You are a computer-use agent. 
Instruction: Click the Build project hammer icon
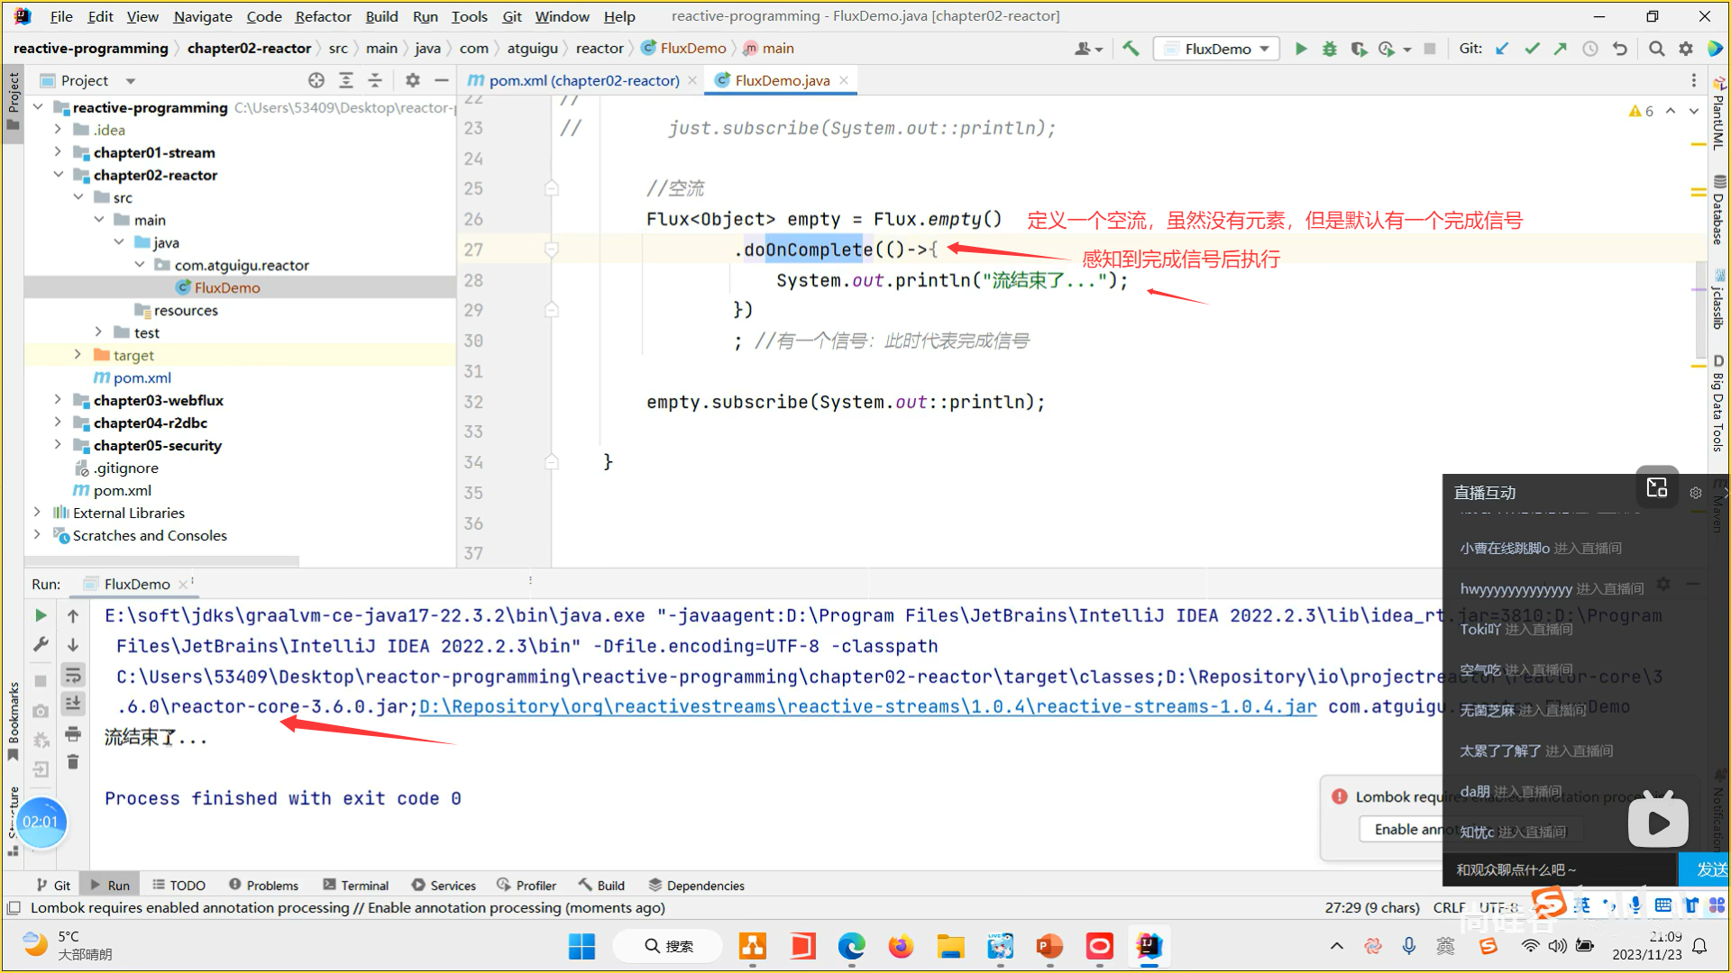coord(1131,49)
